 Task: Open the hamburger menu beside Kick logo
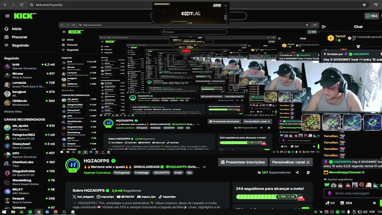click(x=7, y=16)
